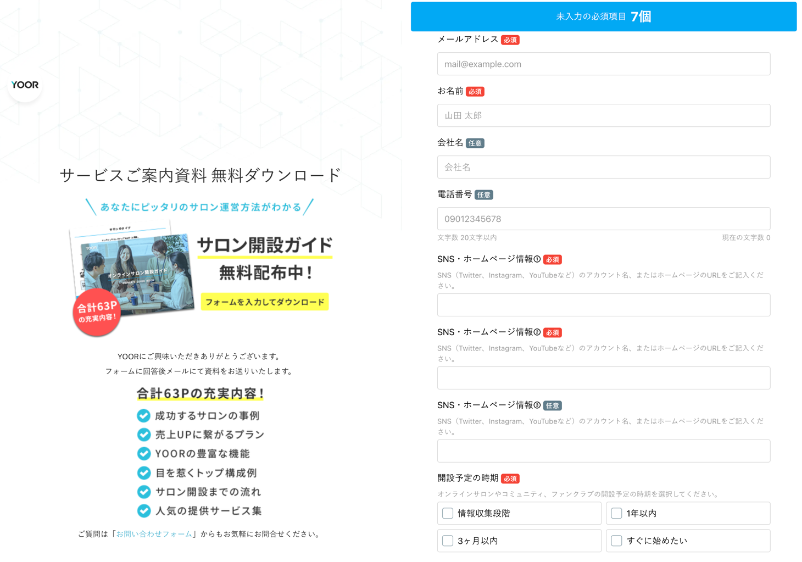This screenshot has width=802, height=562.
Task: Click checkmark icon beside サロン開設までの流れ
Action: pos(144,492)
